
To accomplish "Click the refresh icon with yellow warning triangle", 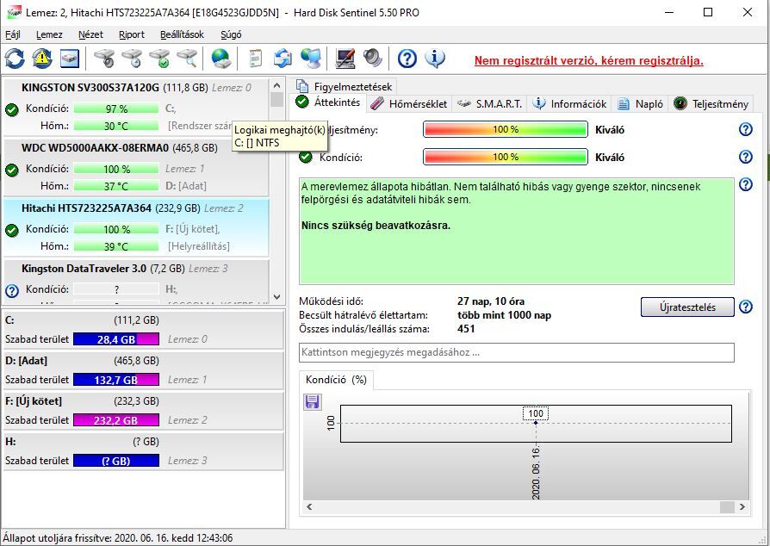I will coord(42,59).
